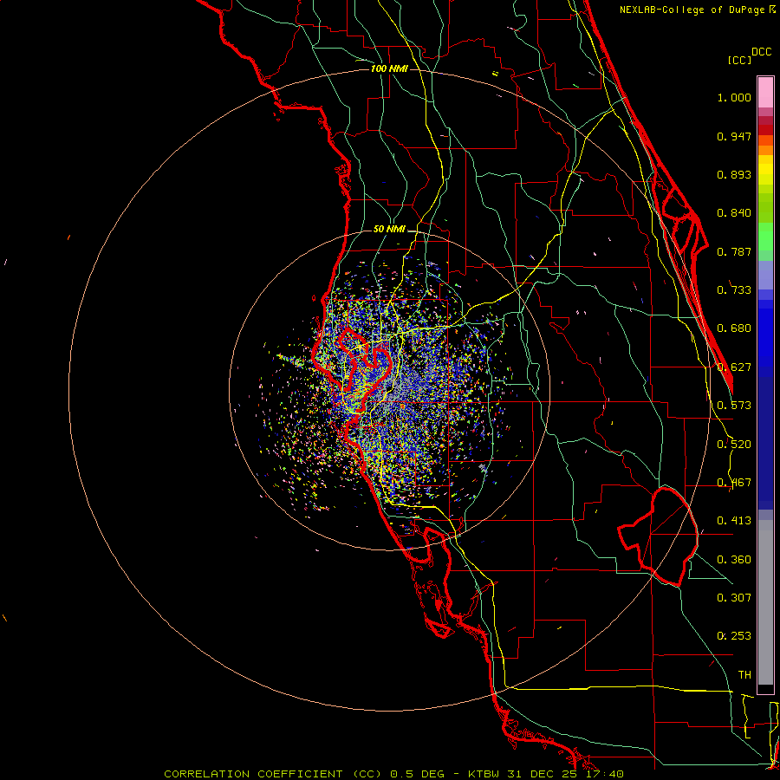Click the 0.413 color scale value
780x780 pixels.
click(734, 521)
